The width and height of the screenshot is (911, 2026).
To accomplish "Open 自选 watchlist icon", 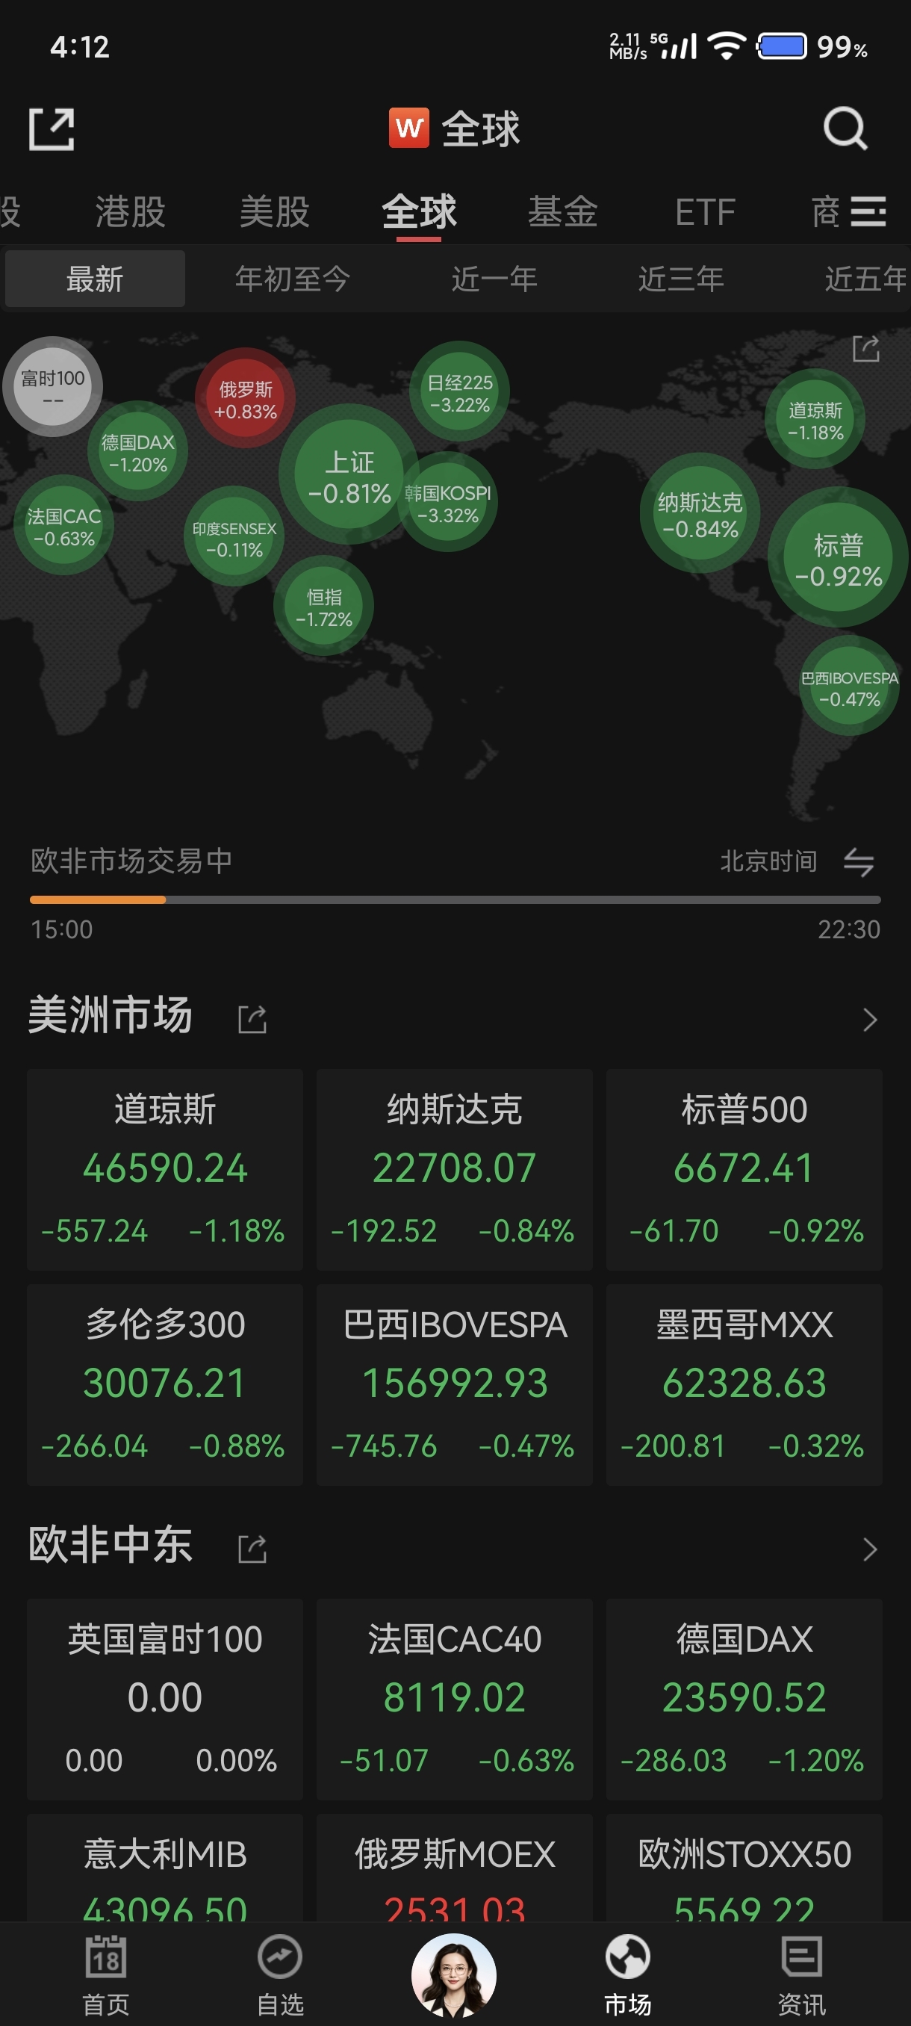I will click(x=280, y=1956).
